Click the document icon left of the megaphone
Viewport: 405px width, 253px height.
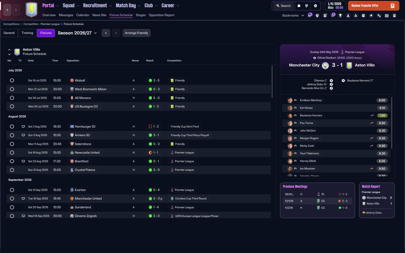point(363,15)
